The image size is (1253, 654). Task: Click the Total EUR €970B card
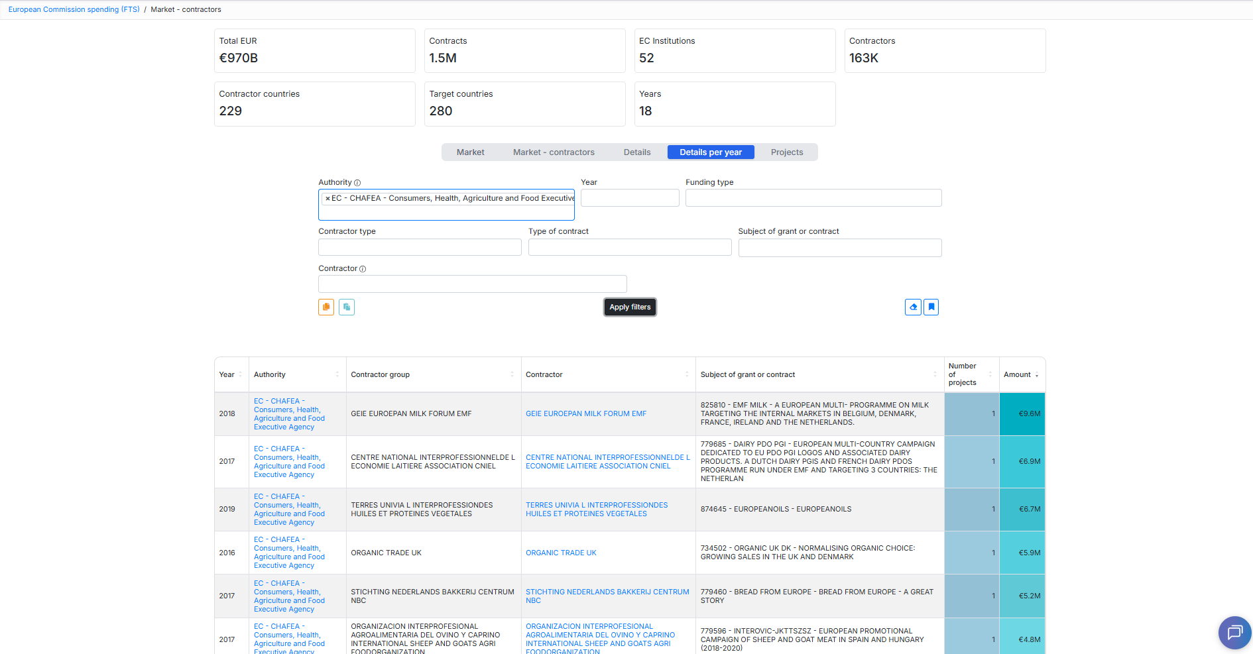(x=315, y=50)
